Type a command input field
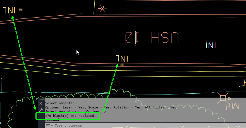This screenshot has height=128, width=246. [x=112, y=125]
